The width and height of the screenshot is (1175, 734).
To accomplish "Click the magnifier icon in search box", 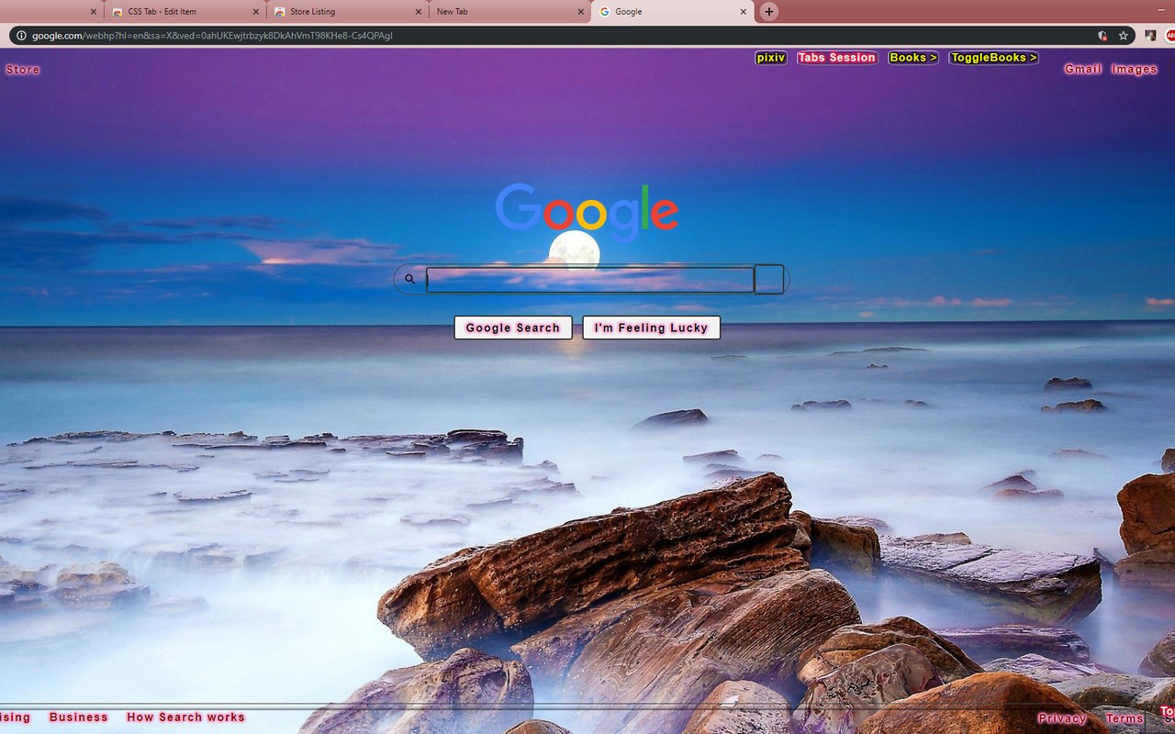I will 410,279.
